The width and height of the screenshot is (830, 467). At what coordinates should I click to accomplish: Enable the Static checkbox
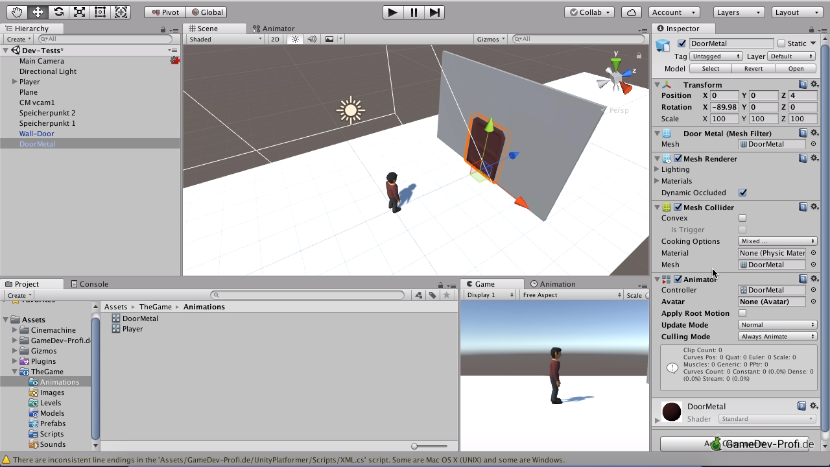[781, 43]
